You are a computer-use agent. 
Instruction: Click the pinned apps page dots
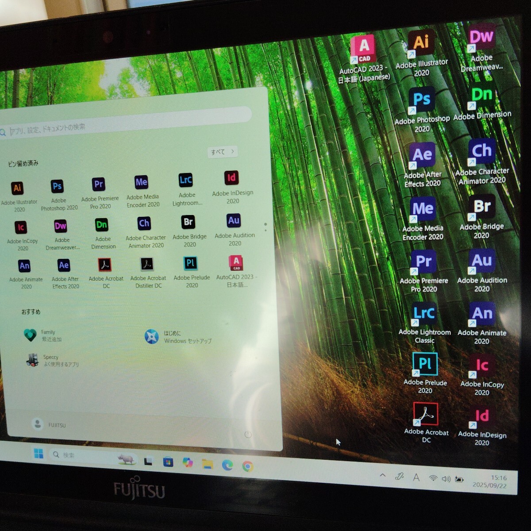(x=265, y=227)
